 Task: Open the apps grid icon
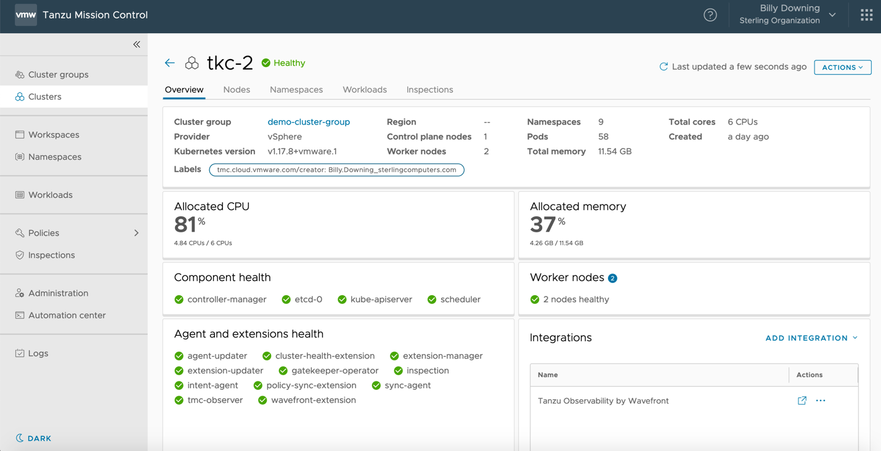[866, 15]
